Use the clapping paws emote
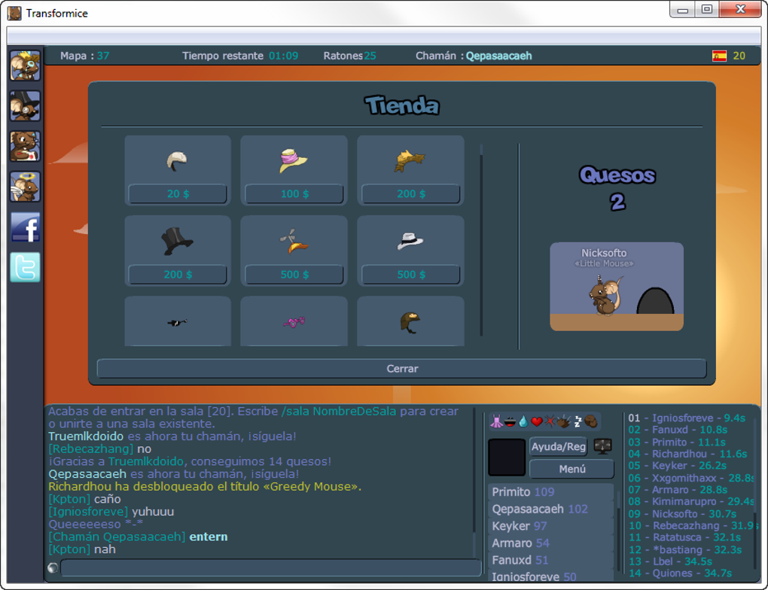768x590 pixels. click(563, 421)
